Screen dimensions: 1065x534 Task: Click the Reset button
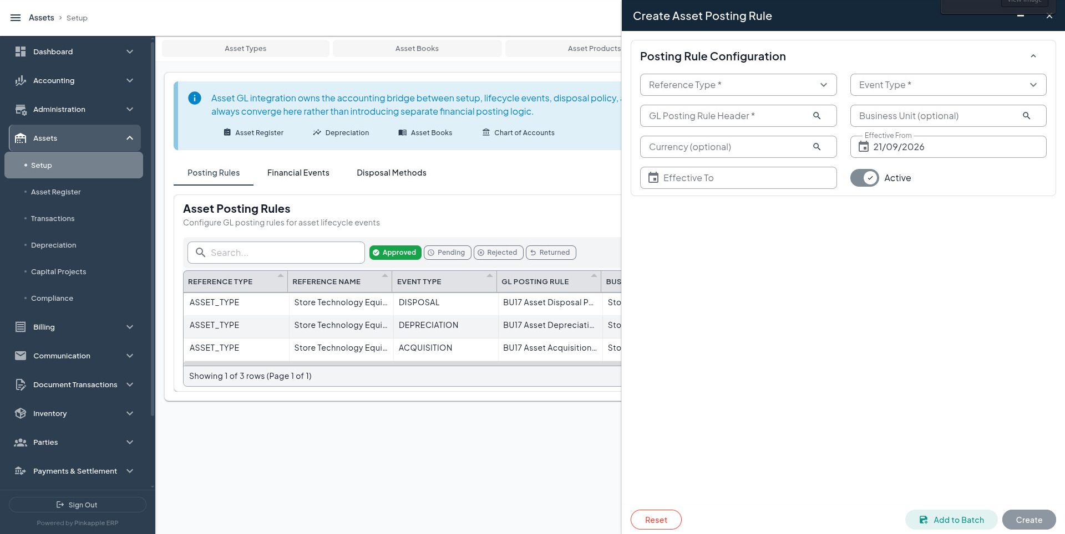(656, 520)
